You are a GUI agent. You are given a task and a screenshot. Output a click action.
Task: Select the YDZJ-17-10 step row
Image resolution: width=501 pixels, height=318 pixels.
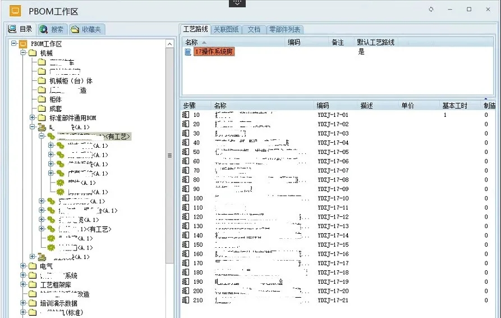point(333,198)
